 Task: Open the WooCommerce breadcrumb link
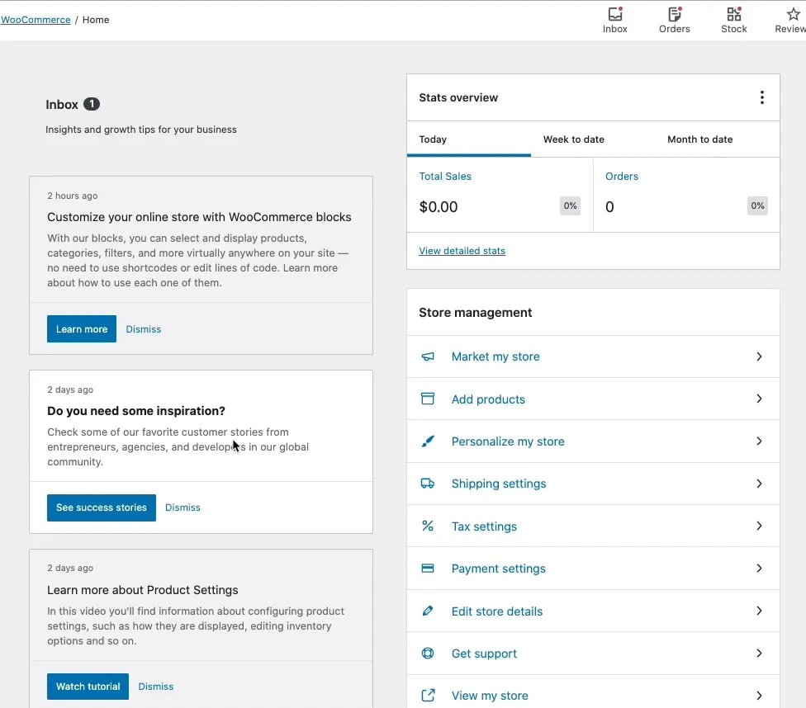coord(36,19)
